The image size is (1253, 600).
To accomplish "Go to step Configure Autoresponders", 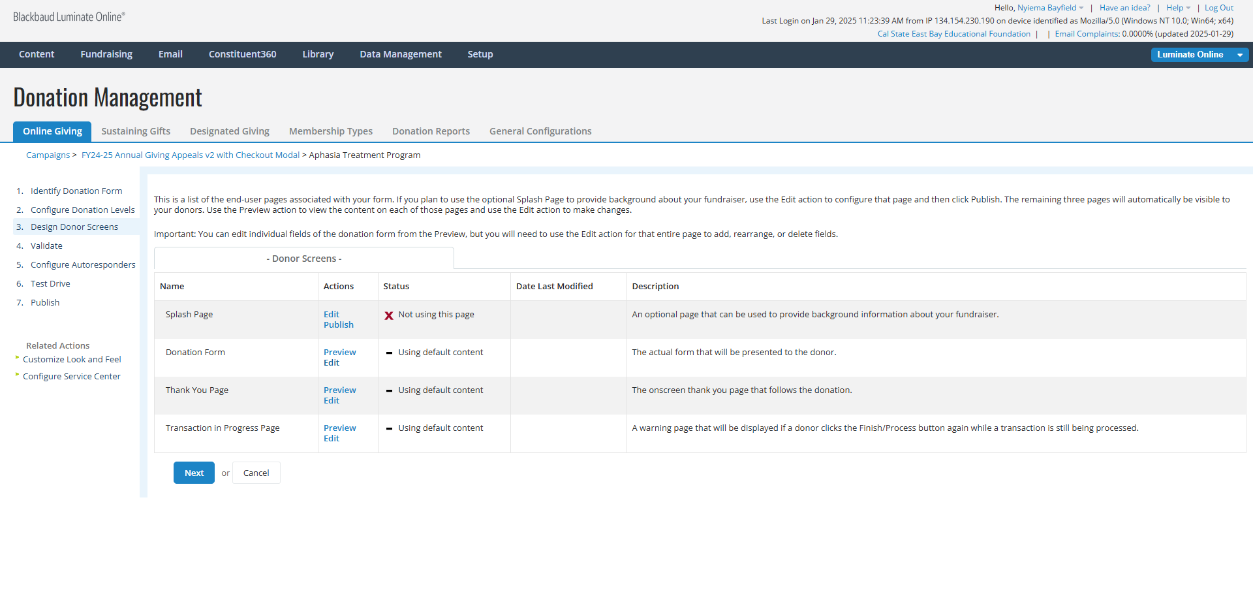I will [83, 265].
